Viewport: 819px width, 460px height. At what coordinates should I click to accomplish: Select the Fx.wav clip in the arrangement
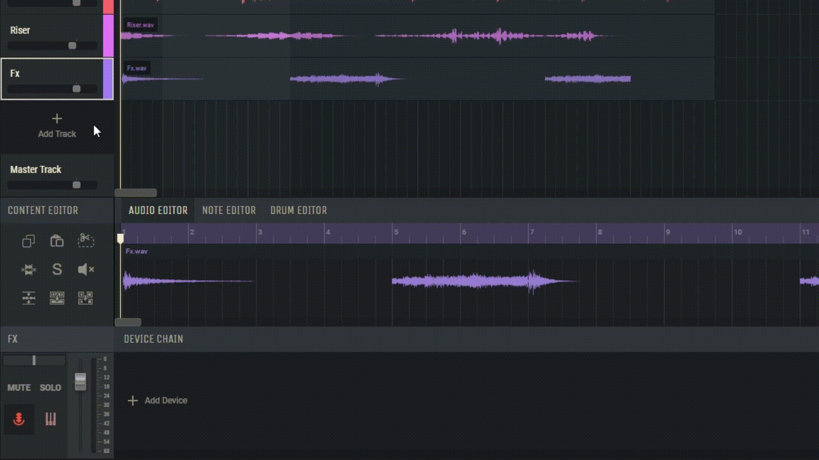418,79
